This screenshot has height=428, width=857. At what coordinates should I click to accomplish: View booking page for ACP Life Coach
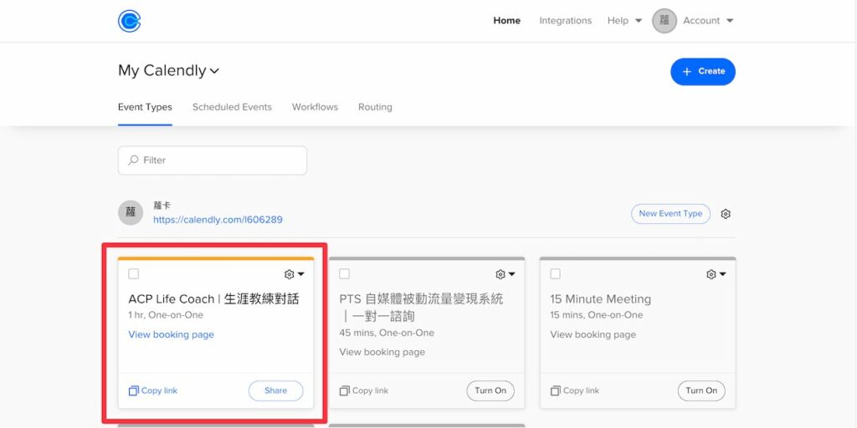coord(171,334)
